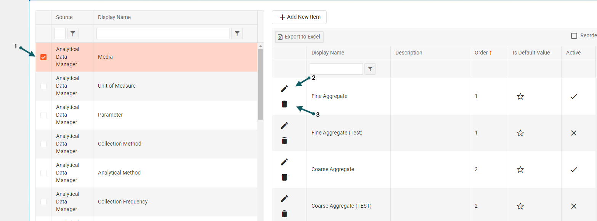Set Coarse Aggregate as default using star
597x221 pixels.
520,170
